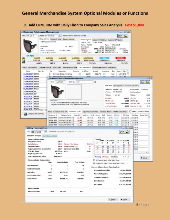
Task: Open the Outstanding Invoice tab
Action: (70, 68)
